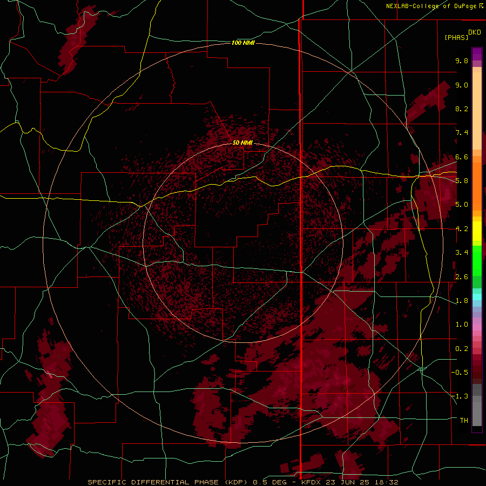Click the orange segment of the color bar
This screenshot has width=486, height=486.
pyautogui.click(x=477, y=186)
